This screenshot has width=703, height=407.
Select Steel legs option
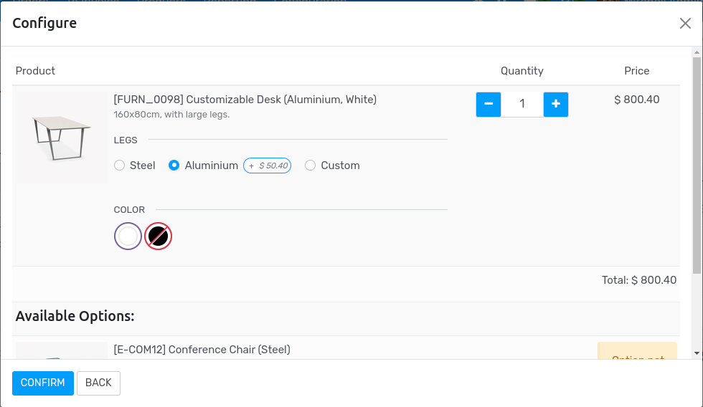[119, 166]
